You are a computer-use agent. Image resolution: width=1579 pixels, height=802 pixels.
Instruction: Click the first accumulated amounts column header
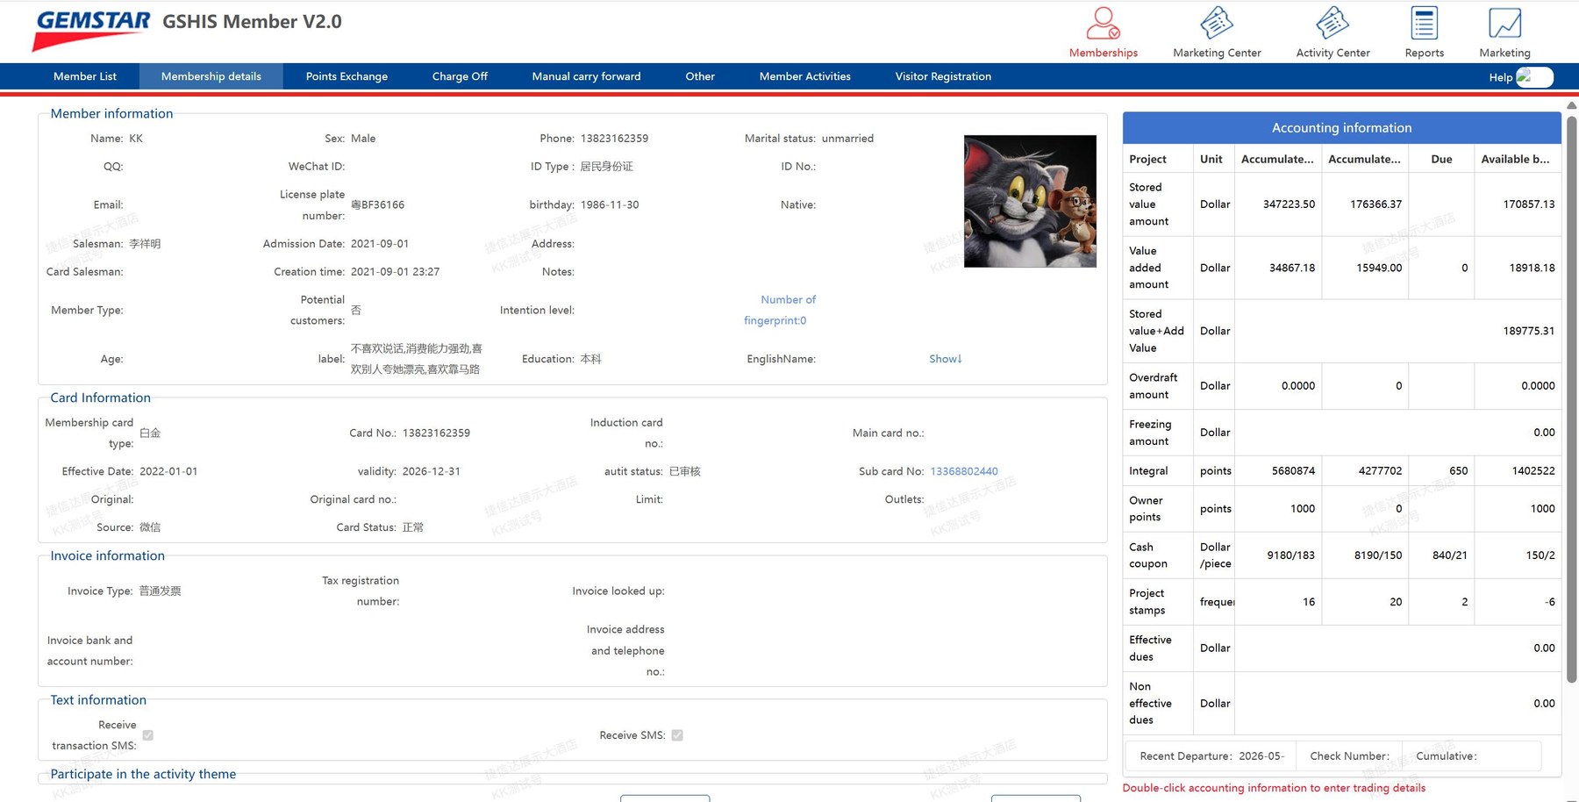click(1277, 159)
